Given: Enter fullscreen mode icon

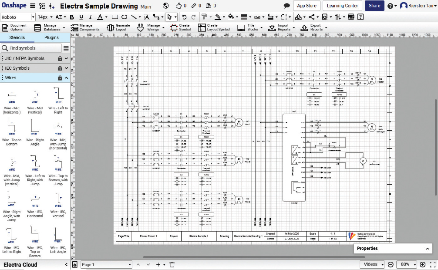Looking at the screenshot, I should (432, 264).
